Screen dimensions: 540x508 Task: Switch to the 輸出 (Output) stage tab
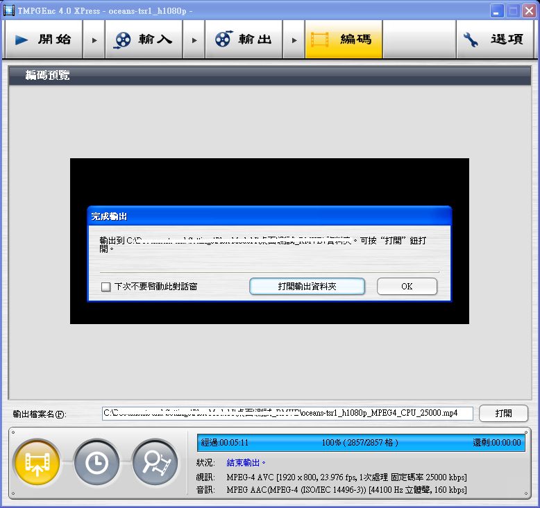point(244,40)
